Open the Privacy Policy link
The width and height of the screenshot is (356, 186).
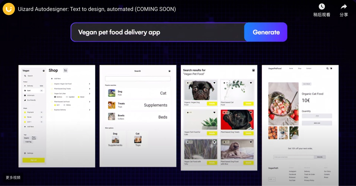click(309, 180)
